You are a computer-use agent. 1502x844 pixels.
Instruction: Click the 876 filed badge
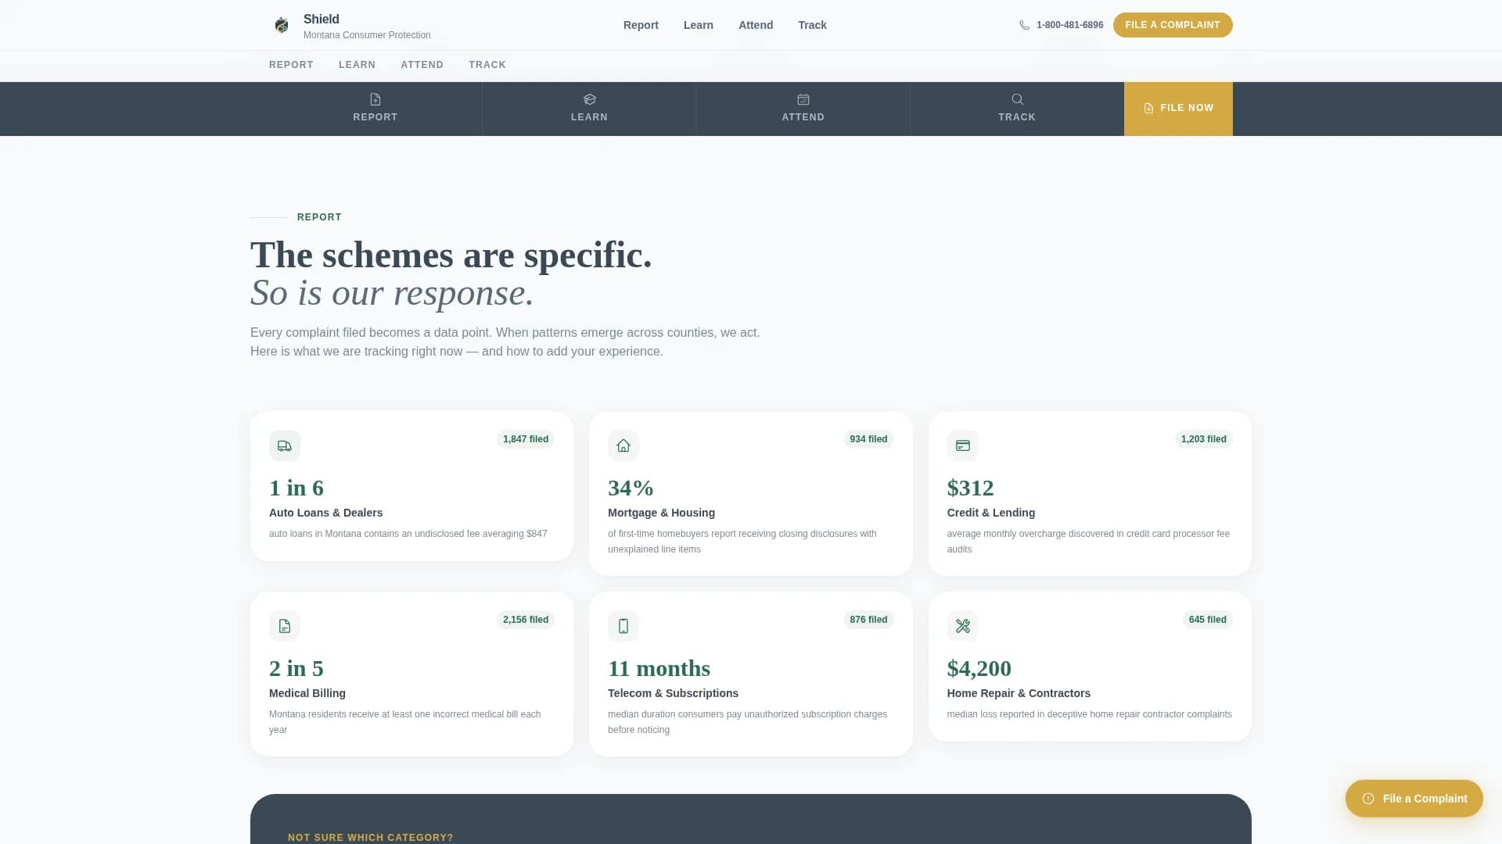click(868, 620)
